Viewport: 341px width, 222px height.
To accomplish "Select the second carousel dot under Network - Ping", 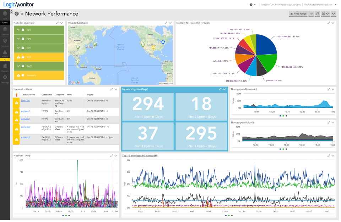I will pos(65,215).
